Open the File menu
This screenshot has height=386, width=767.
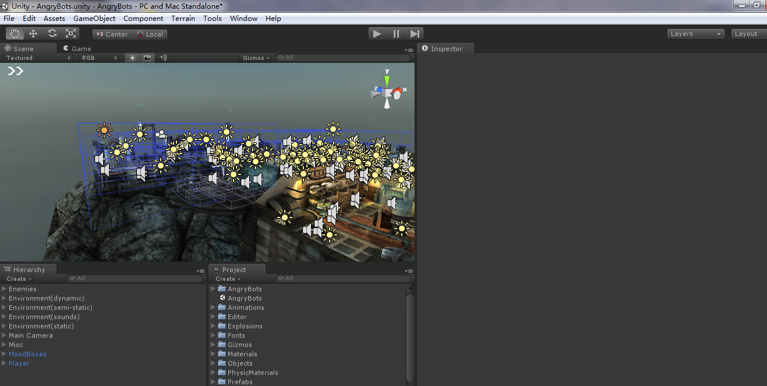click(x=9, y=19)
